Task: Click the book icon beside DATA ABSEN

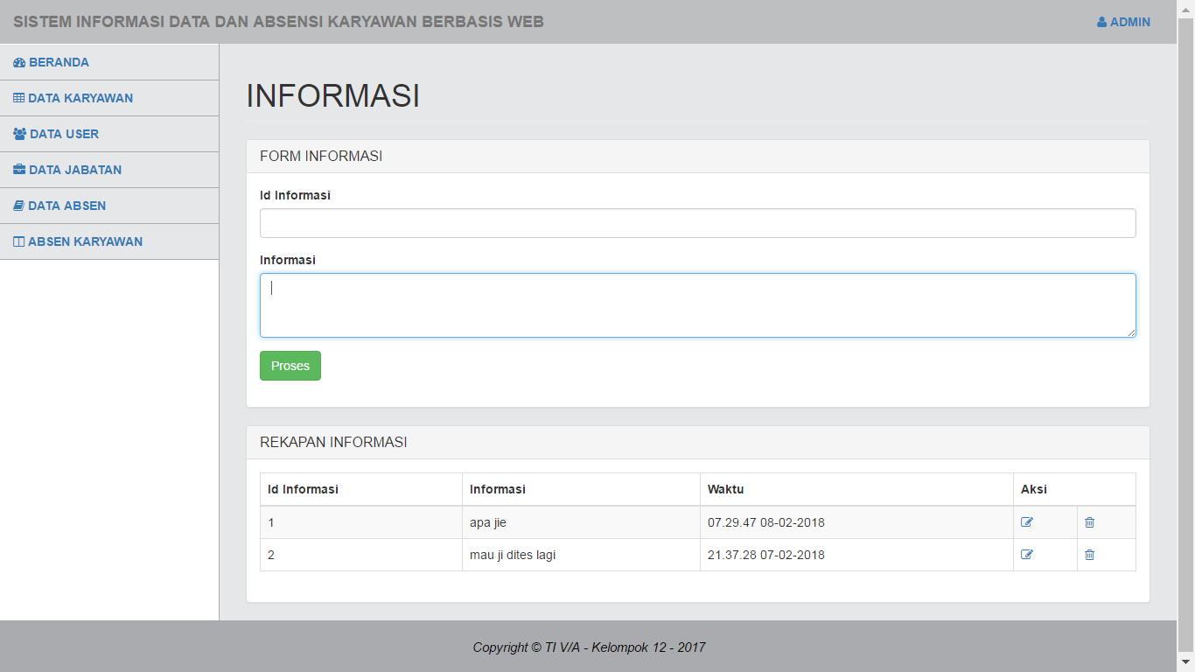Action: click(x=19, y=206)
